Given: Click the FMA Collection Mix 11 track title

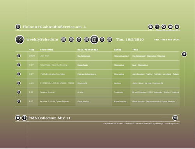Looking at the screenshot, I should tap(50, 118).
